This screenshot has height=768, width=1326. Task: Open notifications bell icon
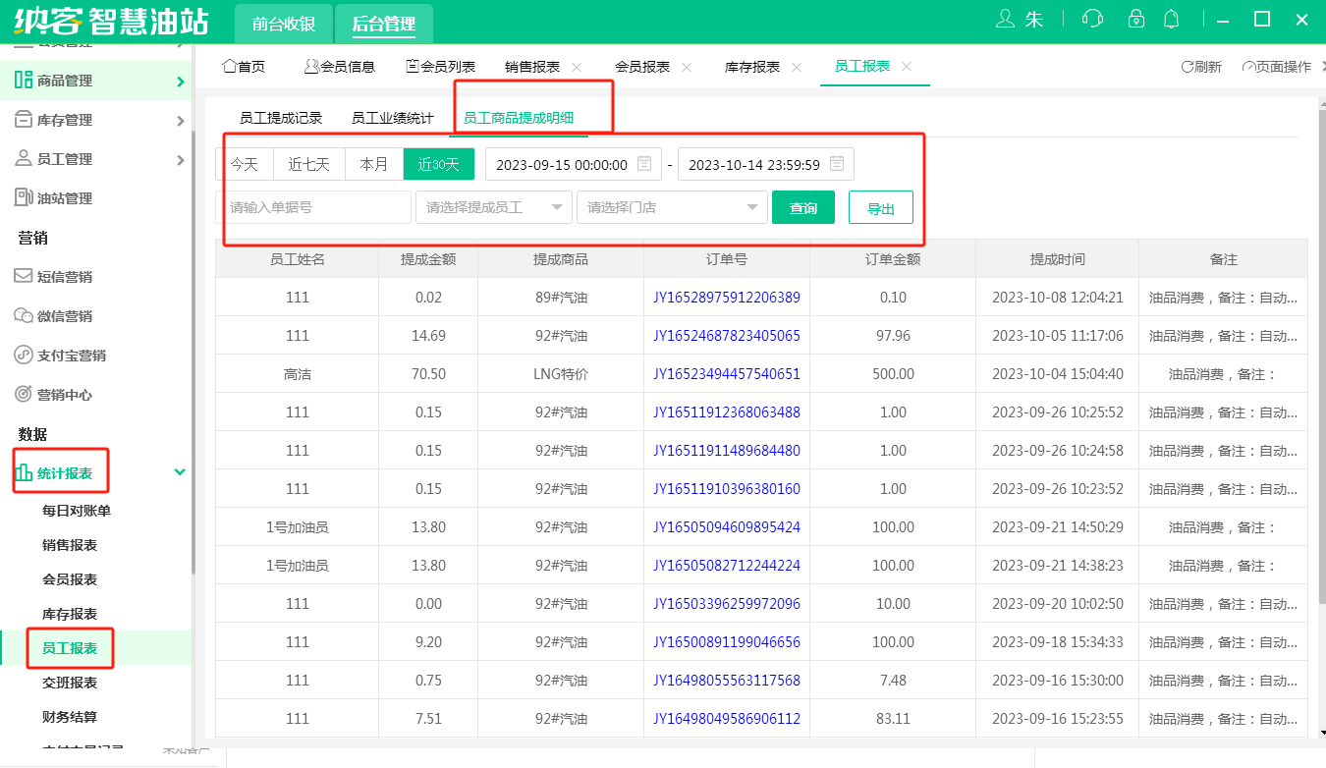coord(1171,20)
